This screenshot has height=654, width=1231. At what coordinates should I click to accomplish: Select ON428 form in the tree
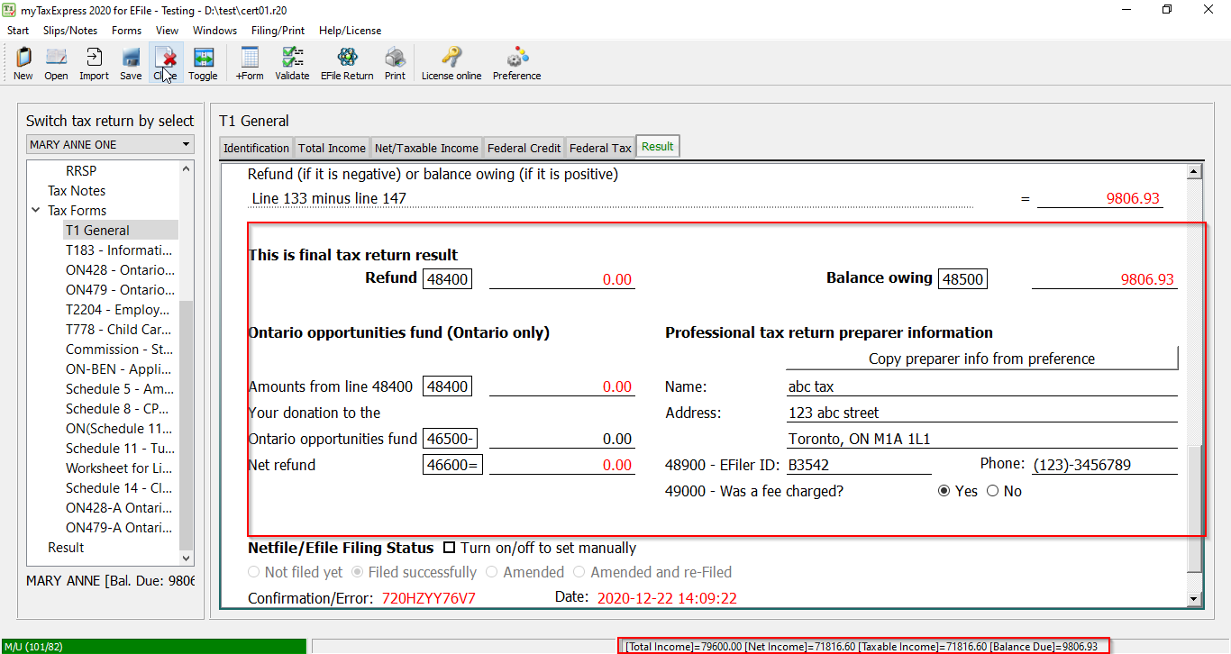(120, 270)
